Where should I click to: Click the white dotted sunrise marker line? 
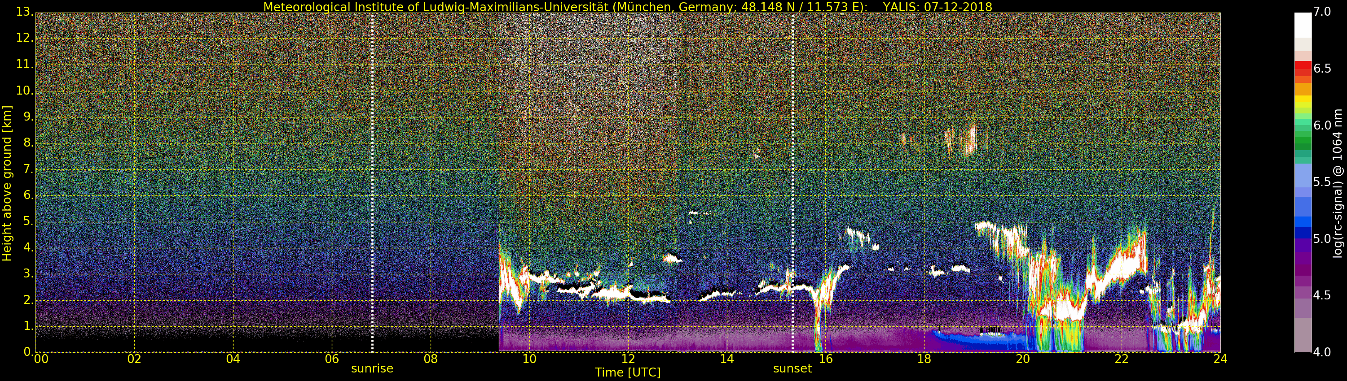click(372, 183)
